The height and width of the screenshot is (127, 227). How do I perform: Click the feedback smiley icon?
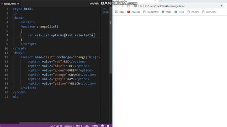tap(103, 126)
